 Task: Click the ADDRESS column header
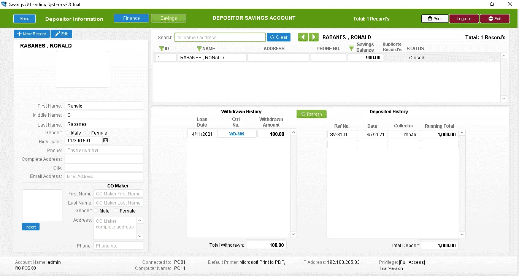click(x=274, y=49)
